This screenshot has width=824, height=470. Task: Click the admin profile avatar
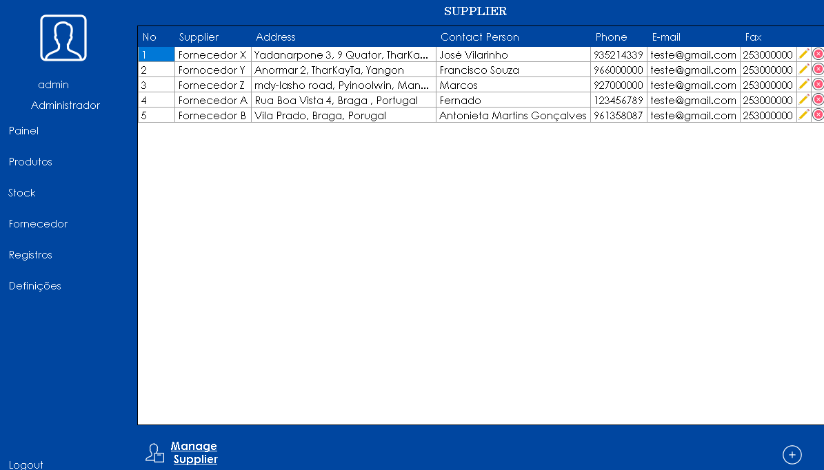coord(63,38)
